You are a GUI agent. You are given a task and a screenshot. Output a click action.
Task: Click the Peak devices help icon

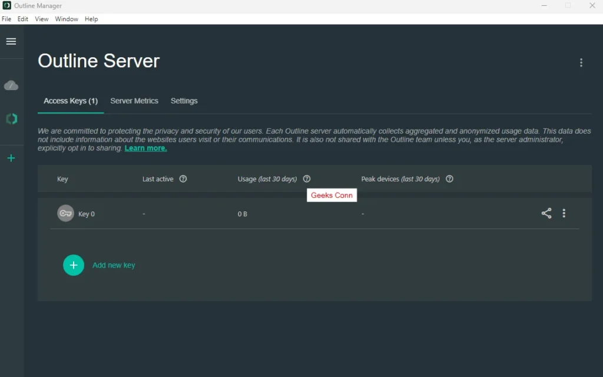(x=449, y=178)
